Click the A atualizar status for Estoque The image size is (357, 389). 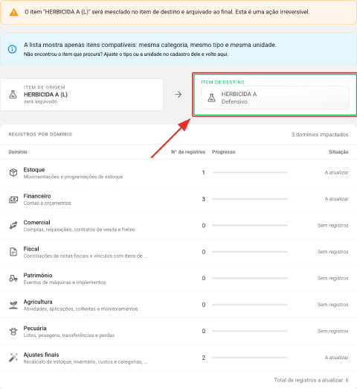tap(337, 172)
